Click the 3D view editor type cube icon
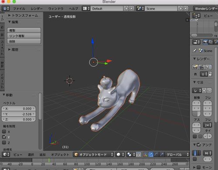The height and width of the screenshot is (170, 218). 6,154
